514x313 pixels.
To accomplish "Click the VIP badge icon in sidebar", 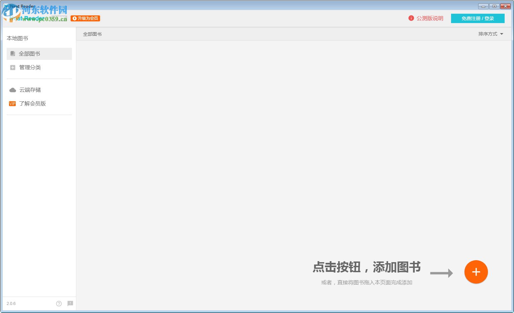I will click(12, 104).
